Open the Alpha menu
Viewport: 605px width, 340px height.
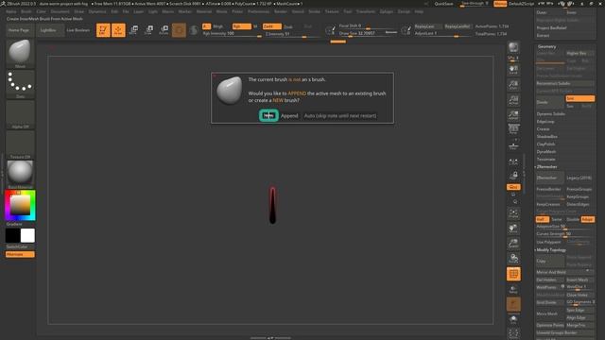pyautogui.click(x=11, y=11)
